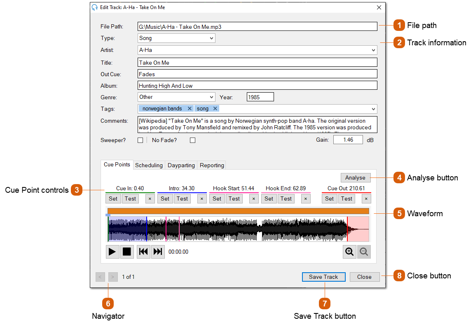Enable the Sweeper checkbox
Screen dimensions: 473x327
point(140,140)
